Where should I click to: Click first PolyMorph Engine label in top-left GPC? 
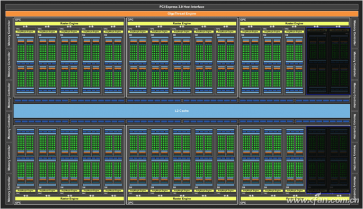tap(25, 31)
